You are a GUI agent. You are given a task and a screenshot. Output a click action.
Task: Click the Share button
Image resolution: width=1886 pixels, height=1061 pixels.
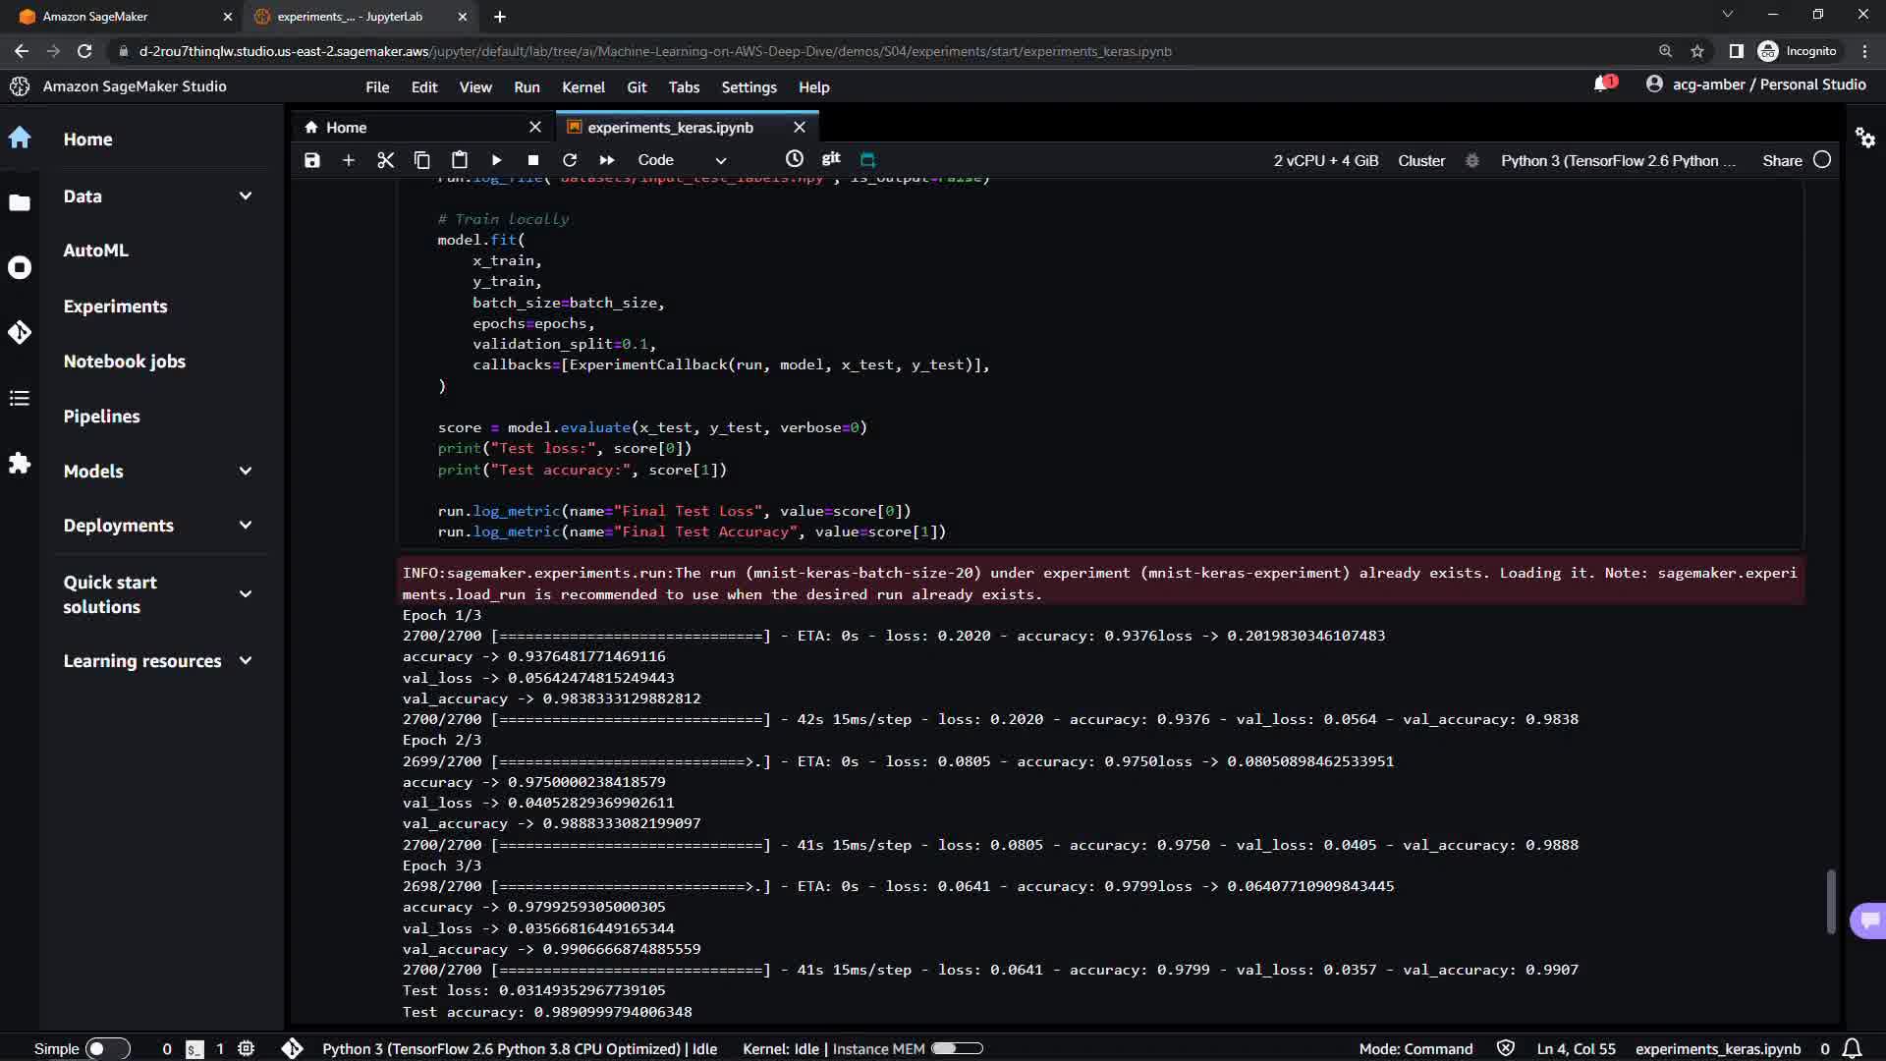coord(1781,160)
